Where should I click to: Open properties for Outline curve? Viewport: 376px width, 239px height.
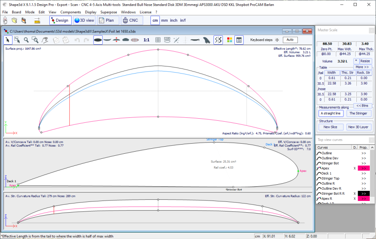pyautogui.click(x=363, y=153)
